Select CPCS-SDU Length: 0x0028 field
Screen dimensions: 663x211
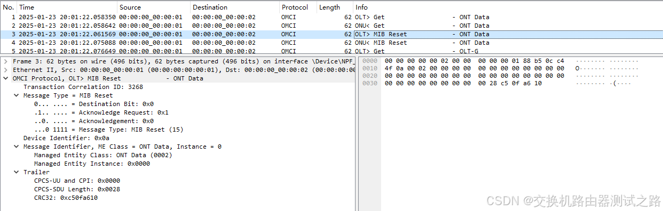tap(77, 189)
